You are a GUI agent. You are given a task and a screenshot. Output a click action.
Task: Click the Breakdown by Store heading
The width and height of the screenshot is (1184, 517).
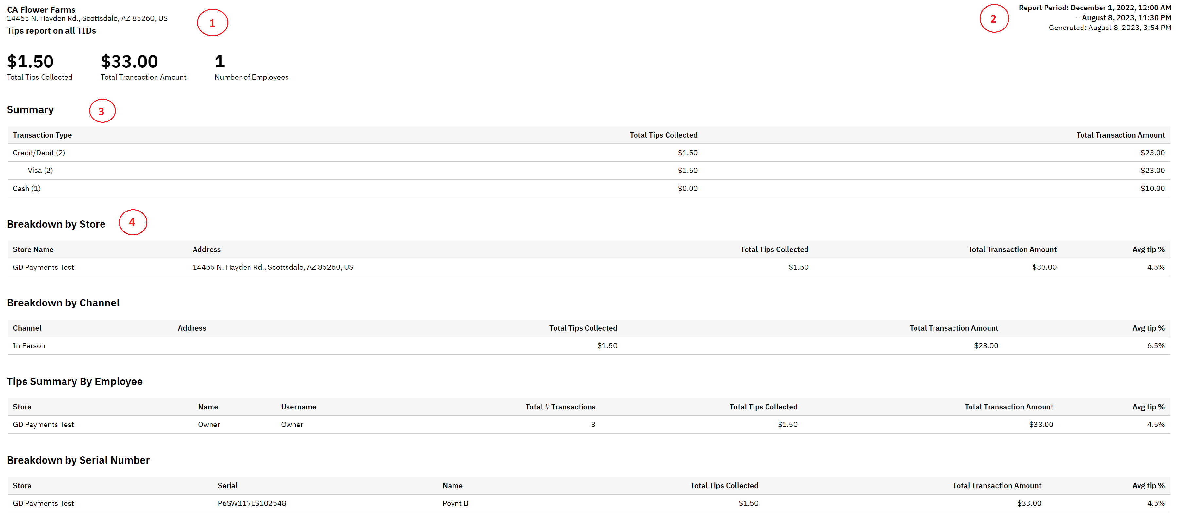coord(56,224)
